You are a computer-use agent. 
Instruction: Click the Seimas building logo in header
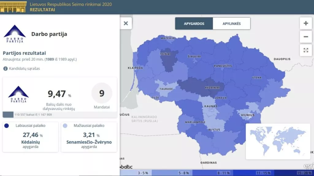(13, 7)
